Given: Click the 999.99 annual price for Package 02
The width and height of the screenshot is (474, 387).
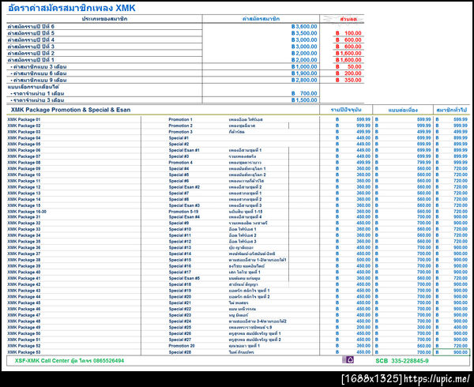Looking at the screenshot, I should pos(363,126).
